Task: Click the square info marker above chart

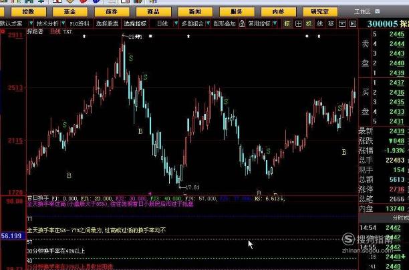Action: [150, 36]
